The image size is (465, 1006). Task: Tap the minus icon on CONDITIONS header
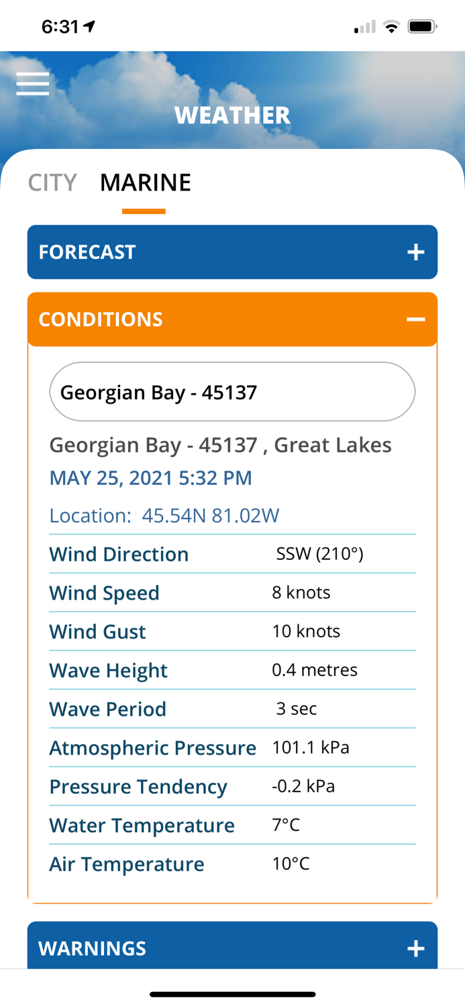(416, 319)
